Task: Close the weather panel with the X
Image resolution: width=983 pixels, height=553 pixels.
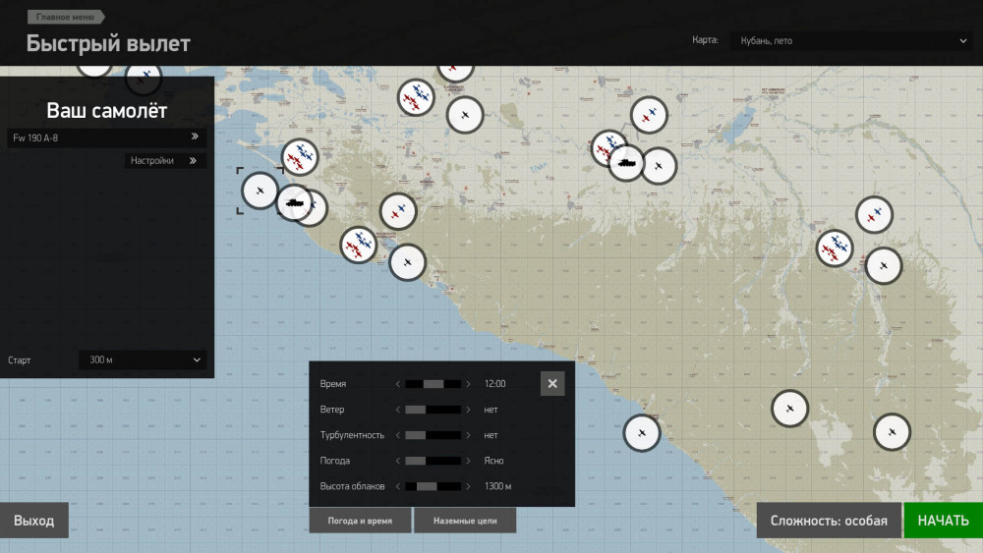Action: click(552, 384)
